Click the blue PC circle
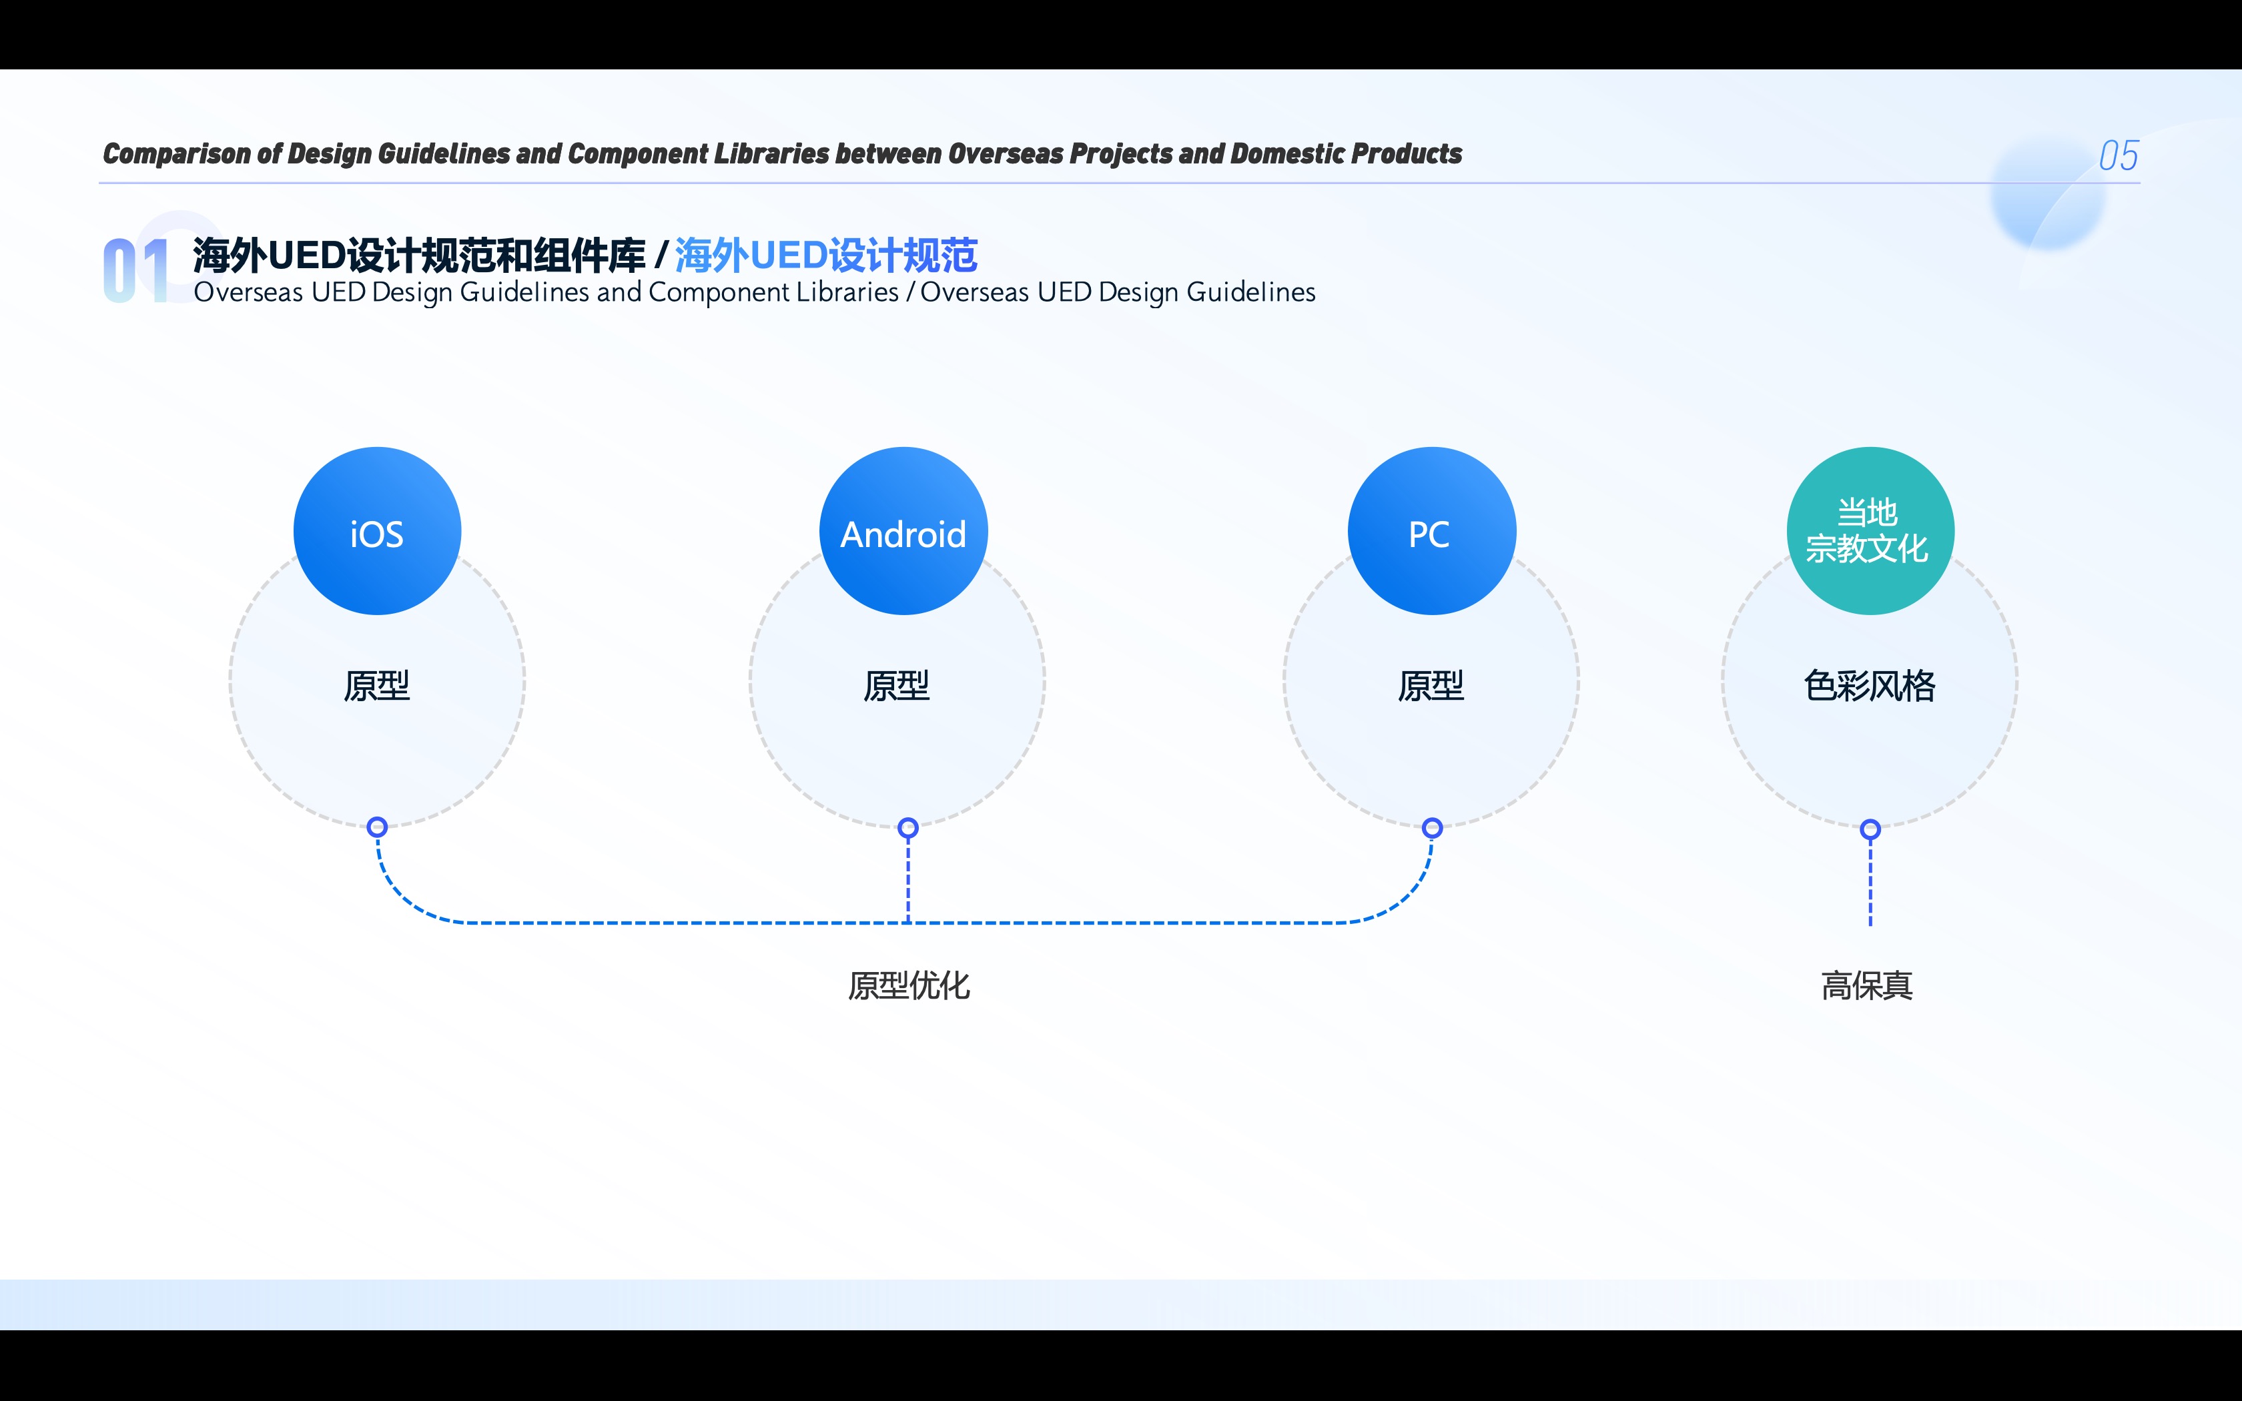 1431,531
